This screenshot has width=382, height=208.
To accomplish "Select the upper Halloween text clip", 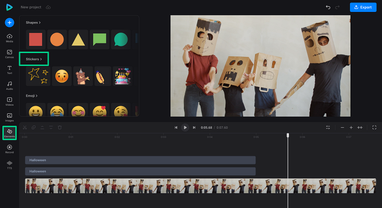I will point(140,160).
